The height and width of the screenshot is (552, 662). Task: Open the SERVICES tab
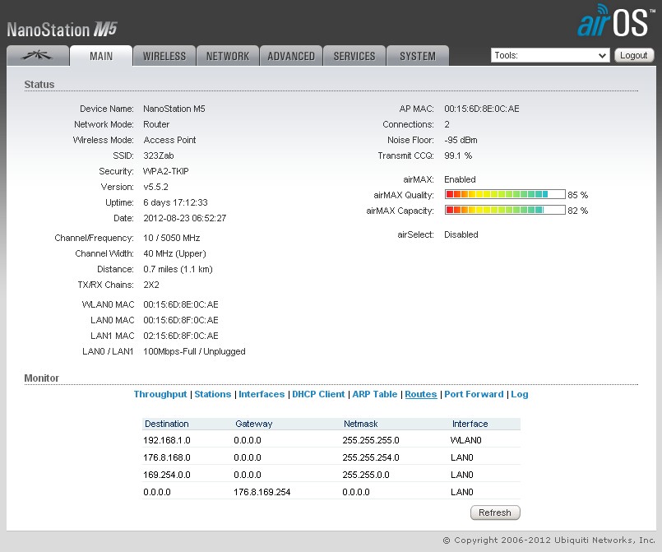(x=354, y=56)
